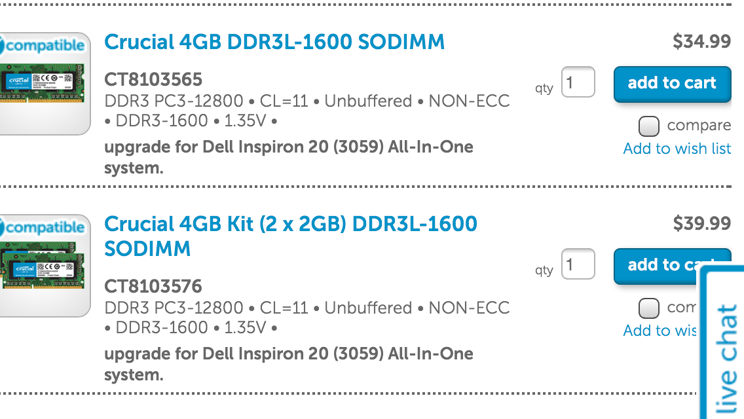This screenshot has width=744, height=419.
Task: Check compare box for the 4GB Kit
Action: pyautogui.click(x=648, y=308)
